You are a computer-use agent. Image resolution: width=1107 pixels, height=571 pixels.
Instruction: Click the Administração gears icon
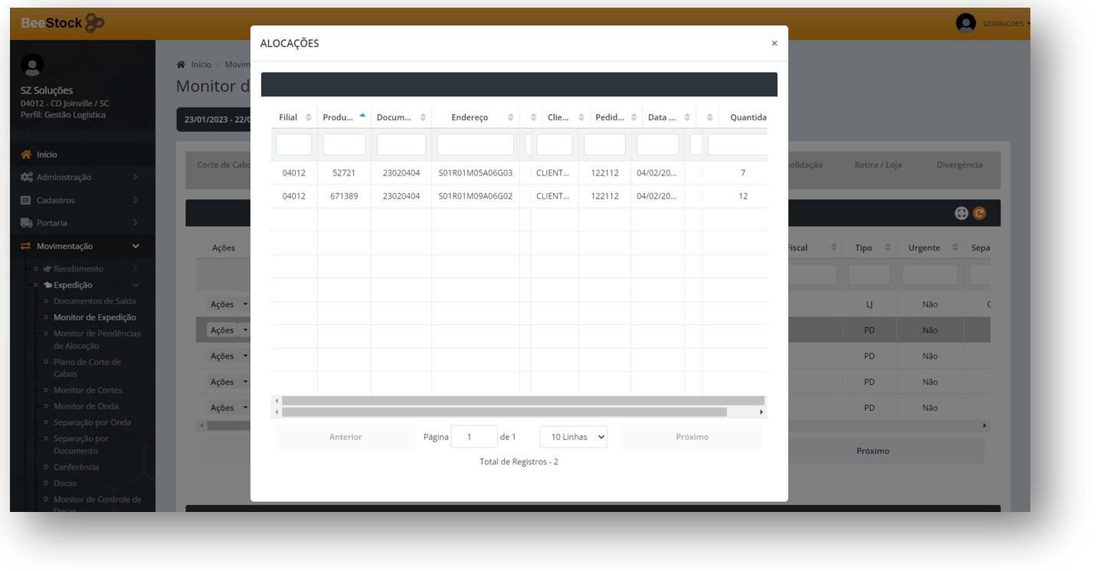(26, 178)
